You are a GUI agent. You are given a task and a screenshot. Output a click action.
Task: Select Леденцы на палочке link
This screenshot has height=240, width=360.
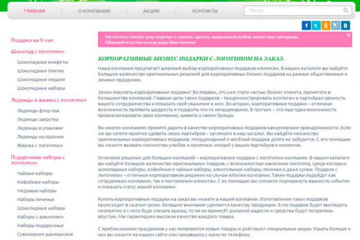tap(40, 137)
